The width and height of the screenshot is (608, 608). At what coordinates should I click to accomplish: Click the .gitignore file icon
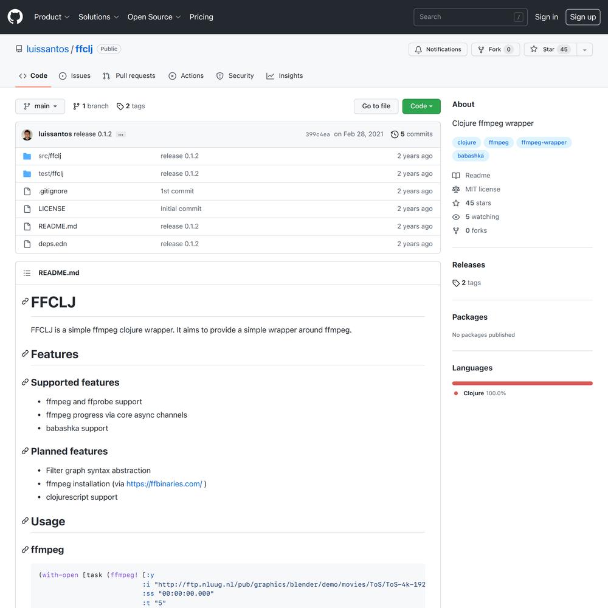[x=27, y=191]
